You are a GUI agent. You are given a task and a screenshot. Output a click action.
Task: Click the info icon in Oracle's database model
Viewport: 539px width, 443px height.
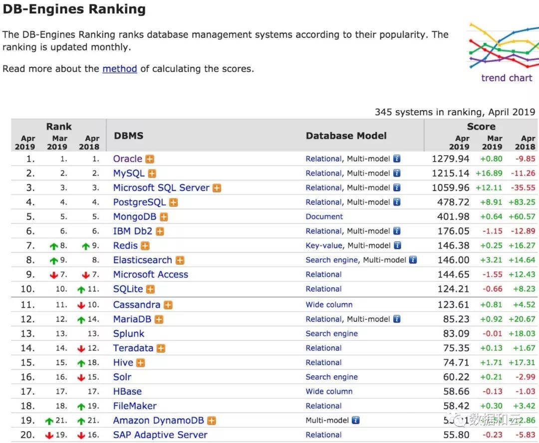coord(397,159)
